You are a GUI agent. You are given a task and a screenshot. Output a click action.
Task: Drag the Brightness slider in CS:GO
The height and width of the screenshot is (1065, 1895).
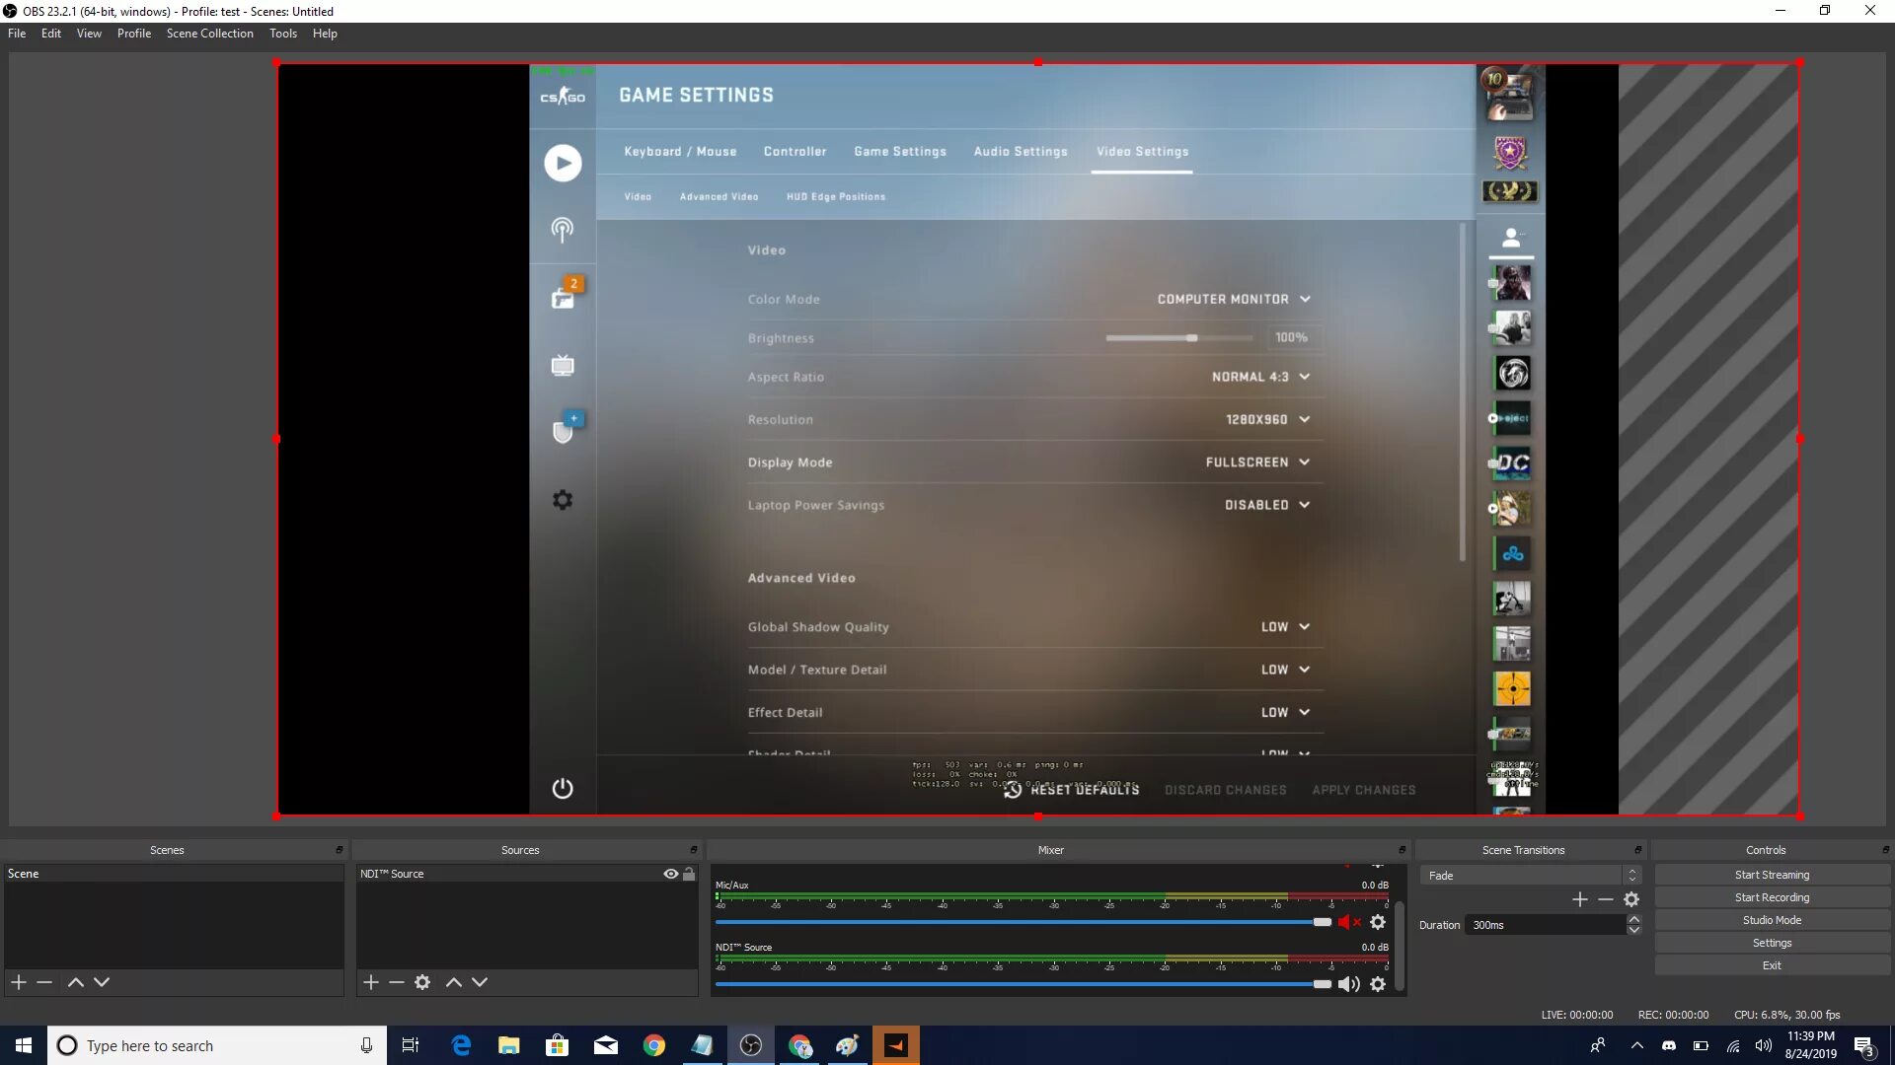(1188, 338)
